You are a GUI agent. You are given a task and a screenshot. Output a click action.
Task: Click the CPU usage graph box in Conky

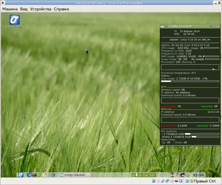190,67
